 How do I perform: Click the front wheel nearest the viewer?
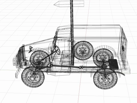tap(33, 77)
